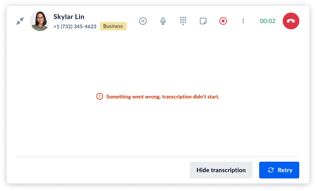The height and width of the screenshot is (191, 316).
Task: Click the red exclamation error icon
Action: coord(99,96)
